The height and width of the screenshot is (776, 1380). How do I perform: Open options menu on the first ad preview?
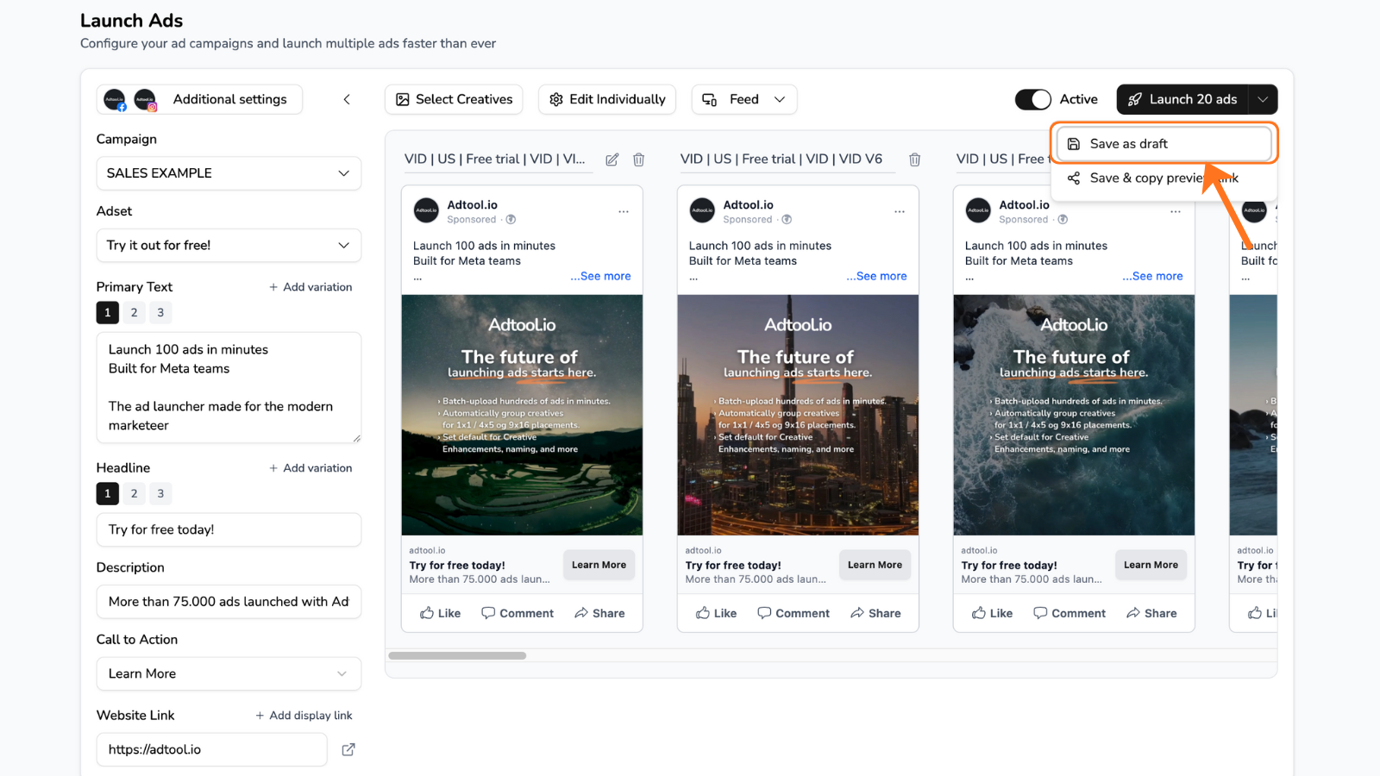click(x=624, y=211)
